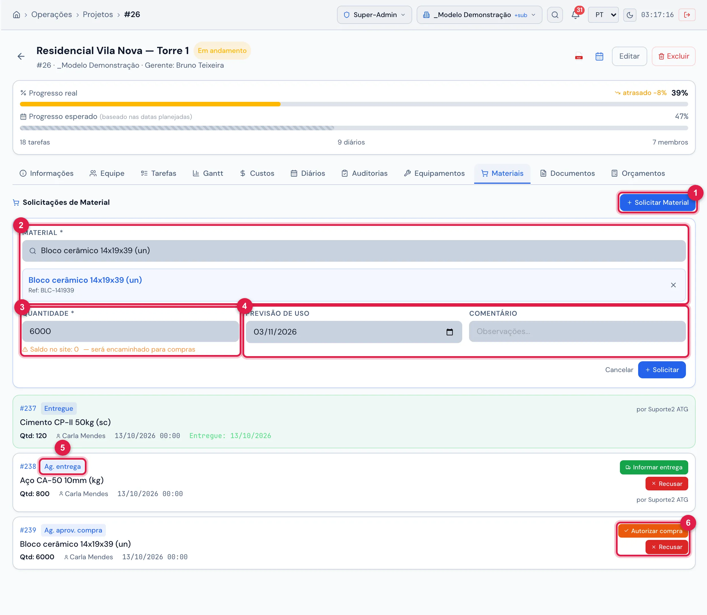The image size is (707, 615).
Task: Click the Editar button
Action: coord(629,56)
